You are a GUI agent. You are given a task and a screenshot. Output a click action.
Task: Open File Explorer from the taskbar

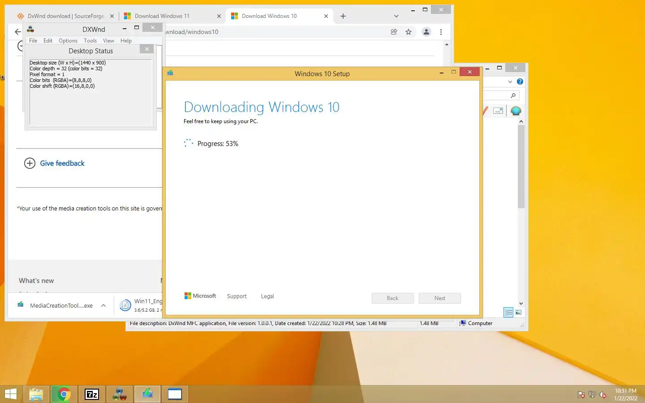pyautogui.click(x=36, y=394)
